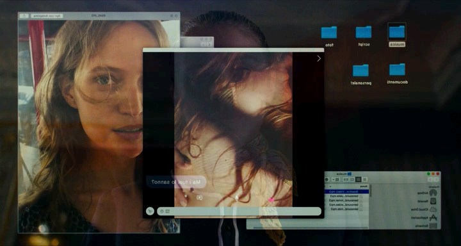Open the Finder arrange-by dropdown
The image size is (461, 246).
coord(336,179)
